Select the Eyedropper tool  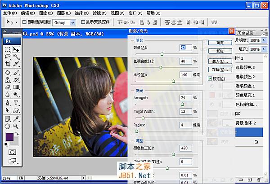point(16,119)
